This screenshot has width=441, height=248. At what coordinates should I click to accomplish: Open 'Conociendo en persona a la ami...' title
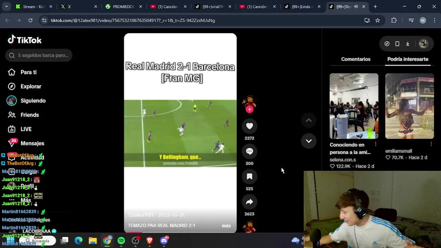[x=350, y=148]
